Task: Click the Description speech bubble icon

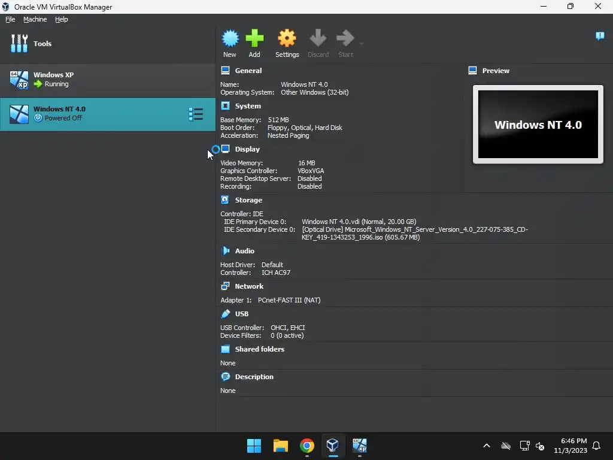Action: pos(225,377)
